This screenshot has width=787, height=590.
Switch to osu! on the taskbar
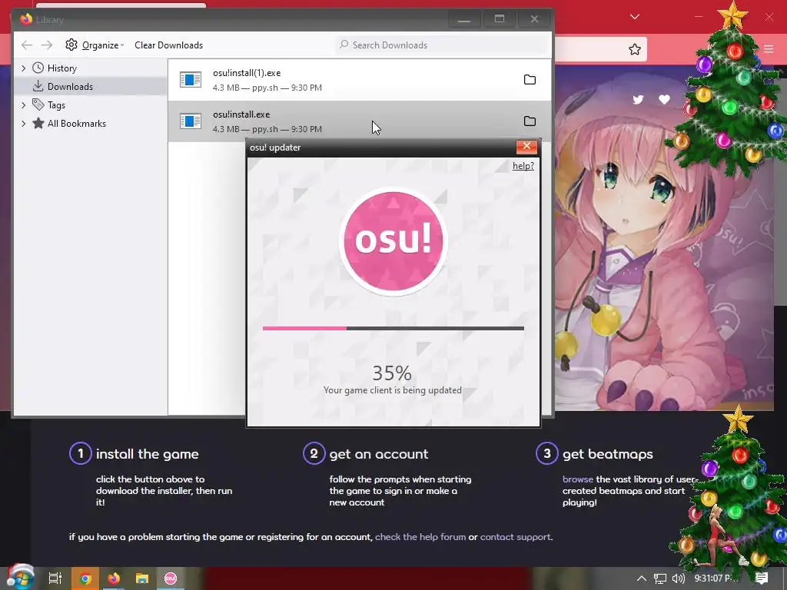(171, 578)
